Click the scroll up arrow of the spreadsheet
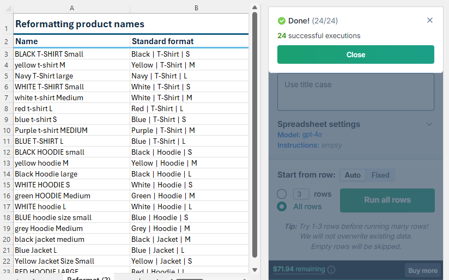This screenshot has height=280, width=449. point(254,8)
